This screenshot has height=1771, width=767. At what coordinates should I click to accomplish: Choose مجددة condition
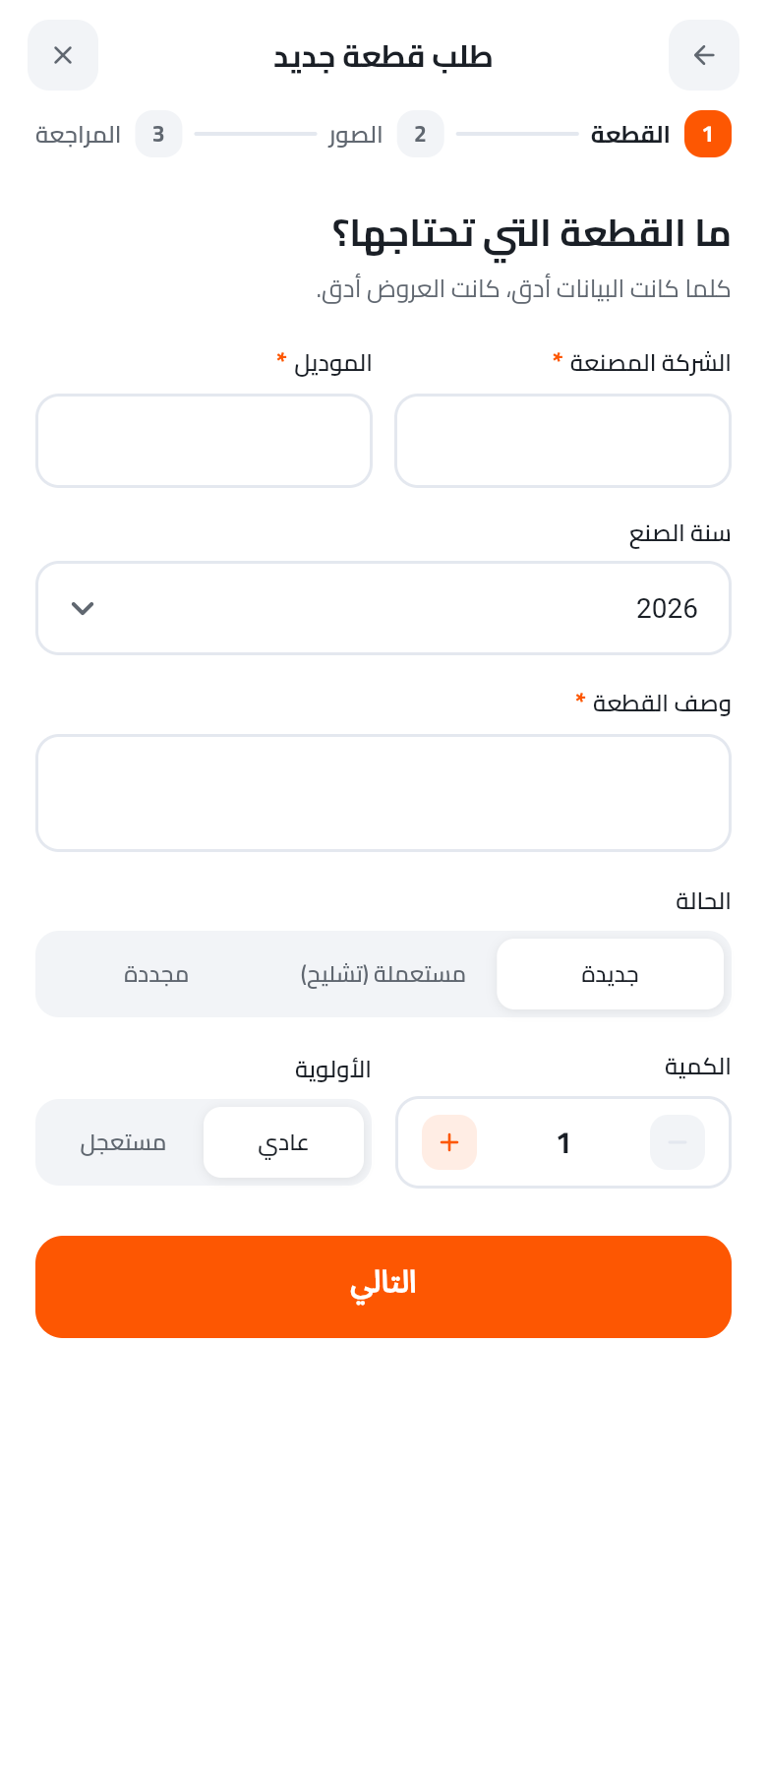pos(156,974)
